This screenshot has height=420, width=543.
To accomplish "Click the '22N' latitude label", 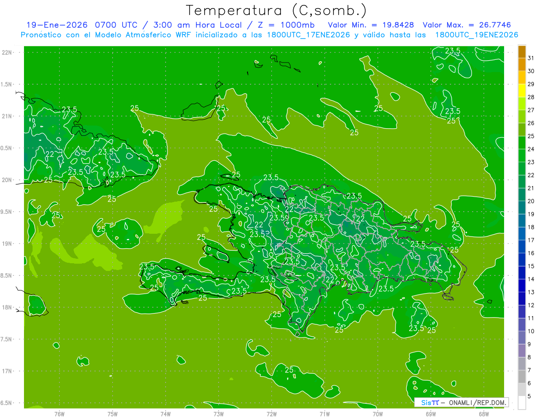I will (x=7, y=53).
